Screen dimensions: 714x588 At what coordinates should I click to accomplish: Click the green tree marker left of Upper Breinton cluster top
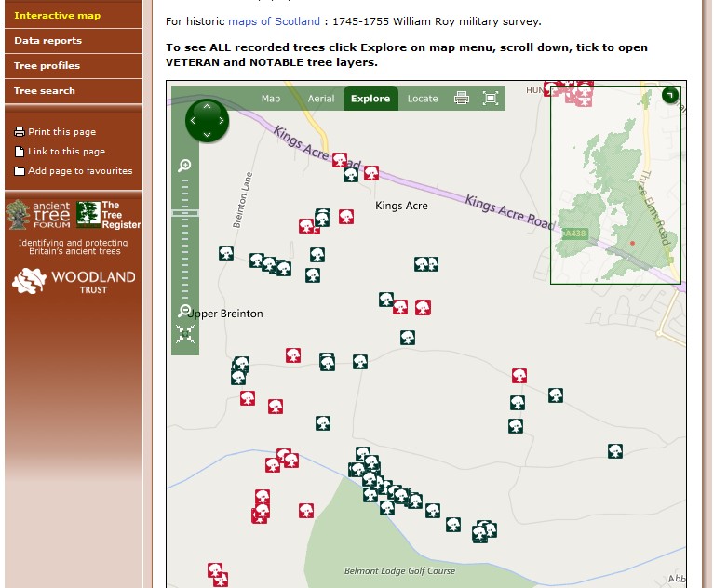tap(226, 252)
